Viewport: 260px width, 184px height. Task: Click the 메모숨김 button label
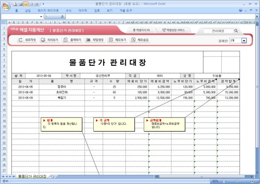click(143, 40)
